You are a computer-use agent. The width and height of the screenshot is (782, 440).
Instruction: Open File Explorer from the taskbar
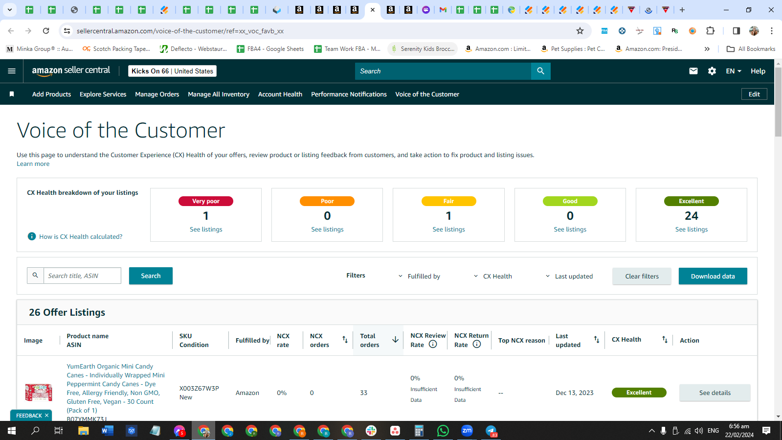pos(84,431)
